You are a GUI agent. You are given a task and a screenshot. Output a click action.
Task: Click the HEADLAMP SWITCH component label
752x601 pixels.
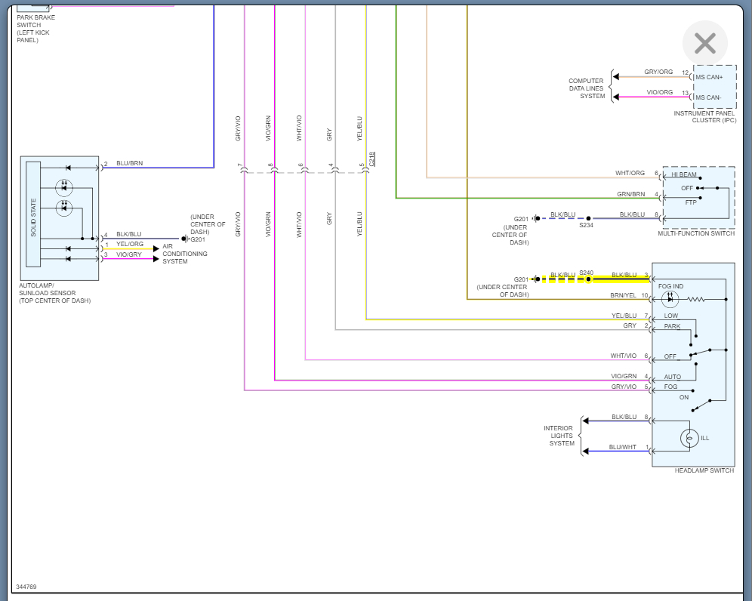click(704, 470)
